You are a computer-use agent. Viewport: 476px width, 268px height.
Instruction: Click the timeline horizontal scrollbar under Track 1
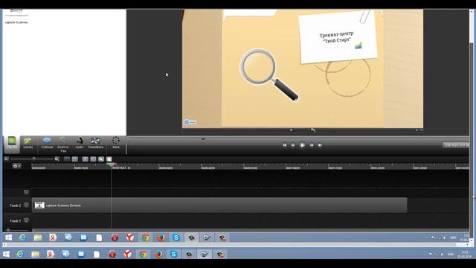(251, 230)
